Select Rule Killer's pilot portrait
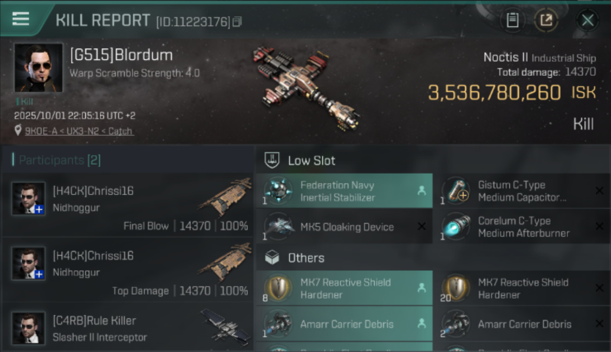Screen dimensions: 611x352 tap(29, 328)
